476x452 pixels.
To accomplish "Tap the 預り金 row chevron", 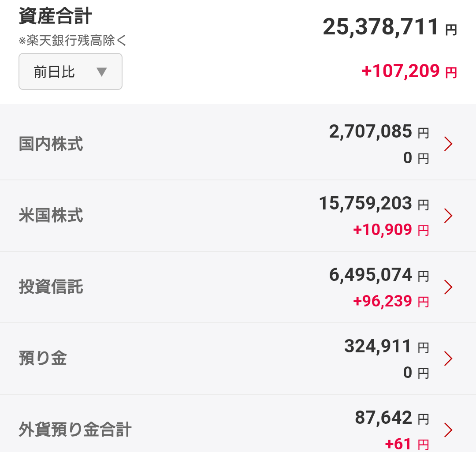I will [448, 359].
